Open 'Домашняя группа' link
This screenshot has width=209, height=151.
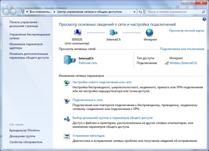point(22,136)
